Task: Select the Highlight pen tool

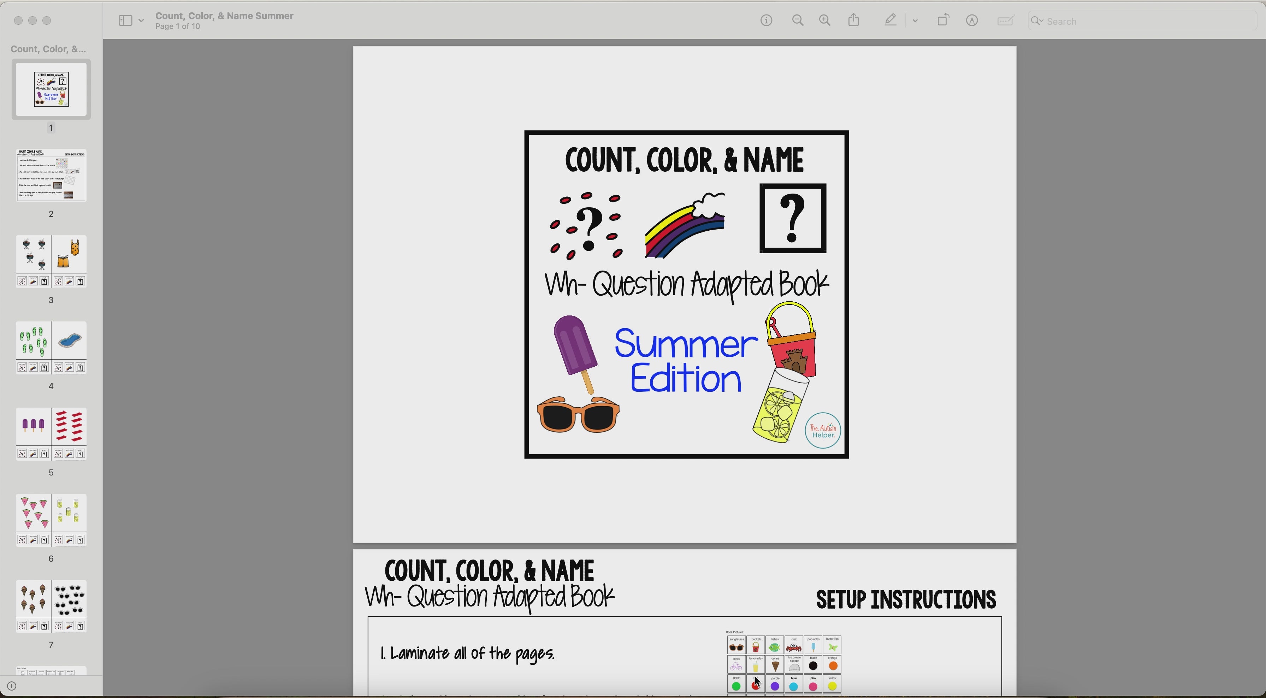Action: click(889, 20)
